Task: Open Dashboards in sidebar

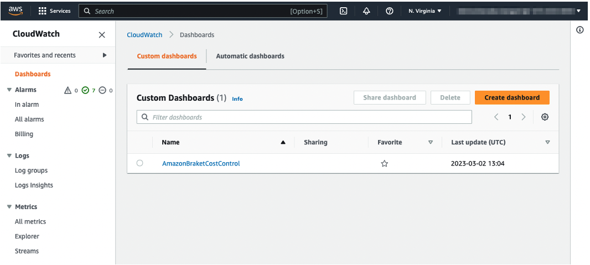Action: pyautogui.click(x=33, y=74)
